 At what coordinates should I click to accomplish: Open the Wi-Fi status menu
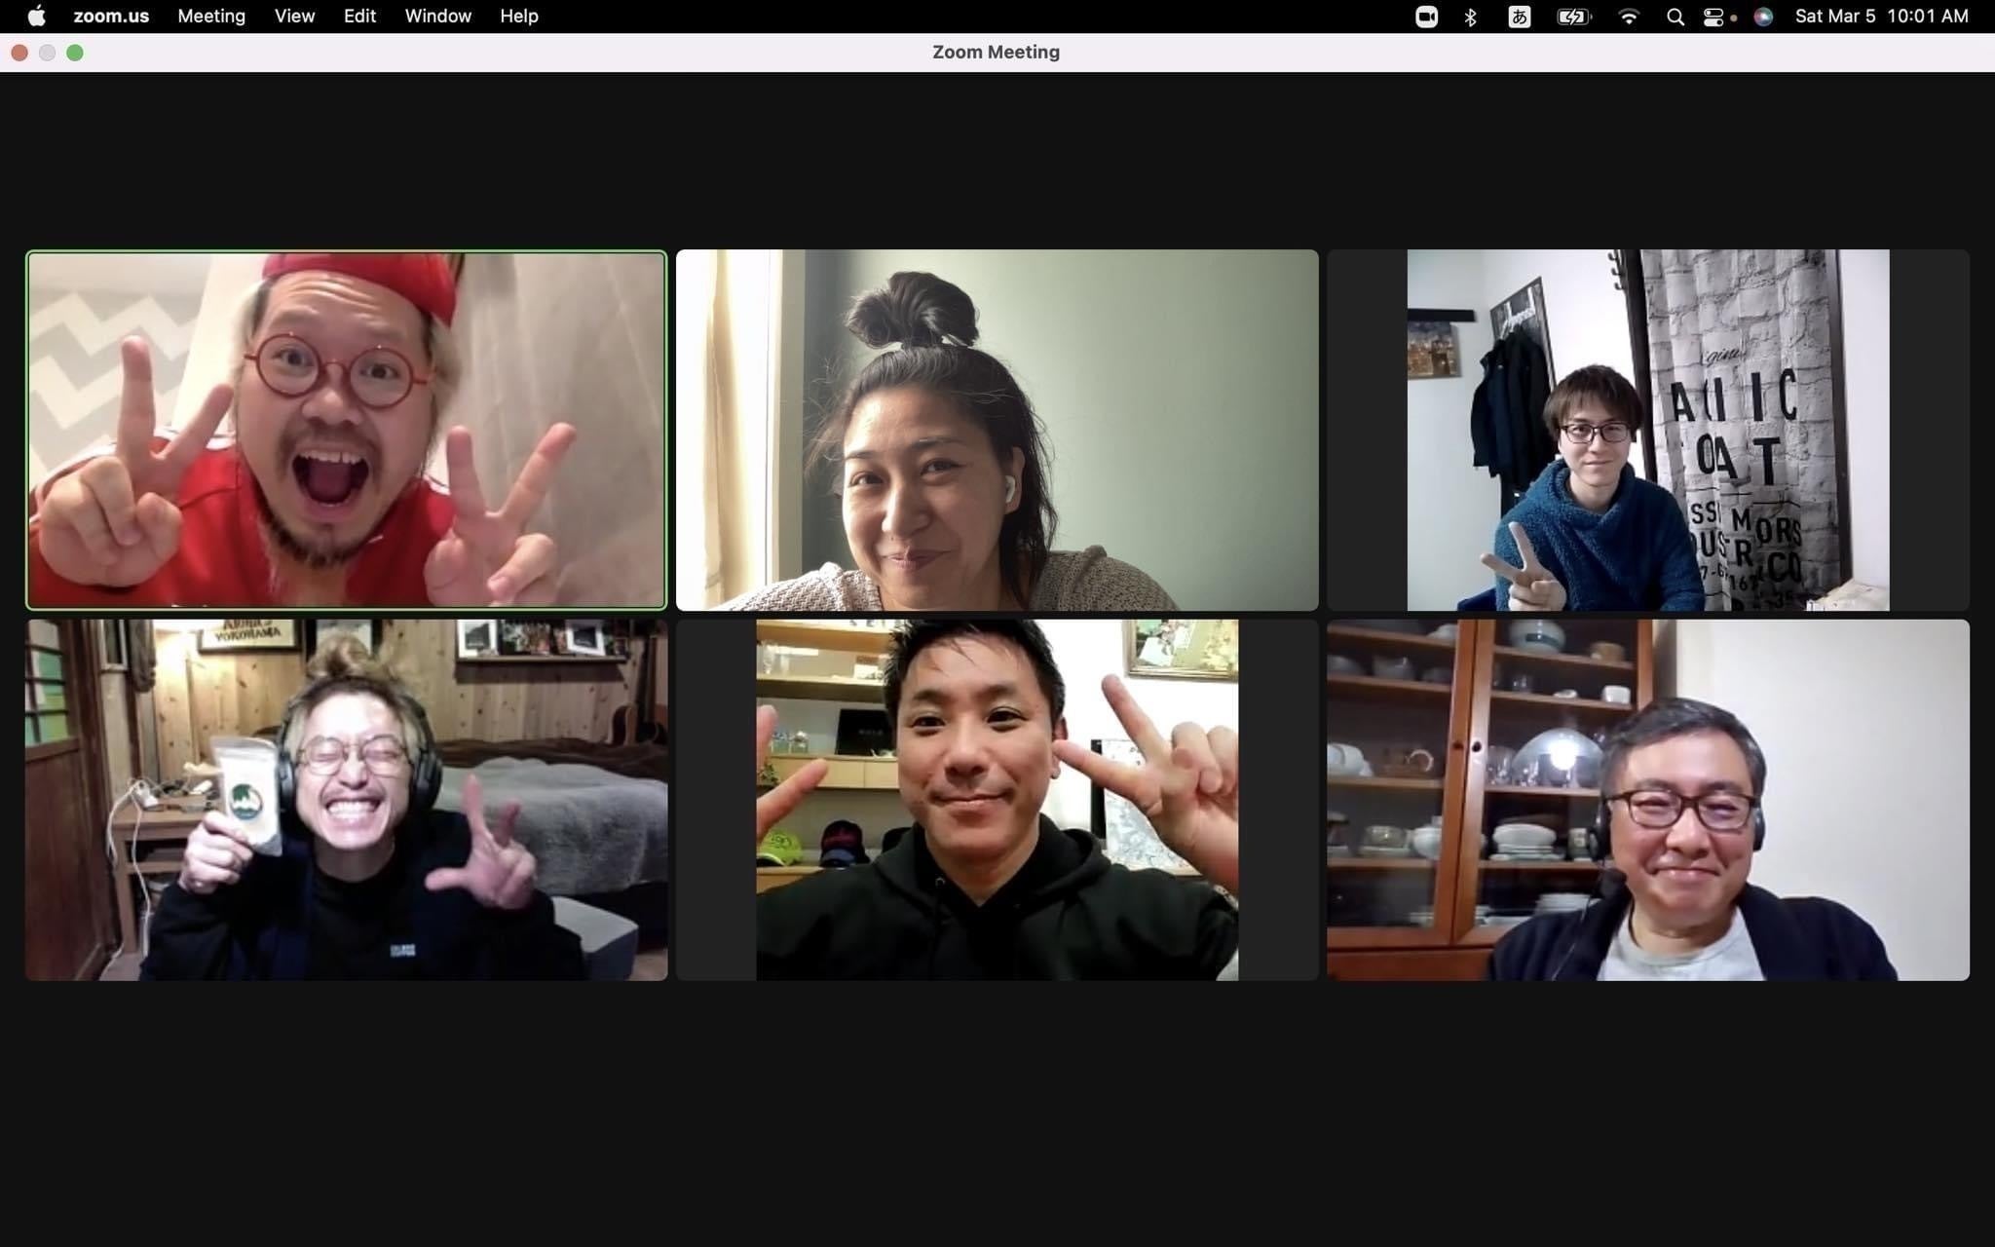(x=1628, y=17)
